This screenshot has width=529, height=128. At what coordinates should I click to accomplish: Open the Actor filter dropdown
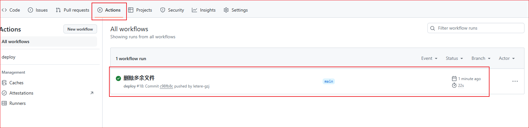pyautogui.click(x=507, y=58)
